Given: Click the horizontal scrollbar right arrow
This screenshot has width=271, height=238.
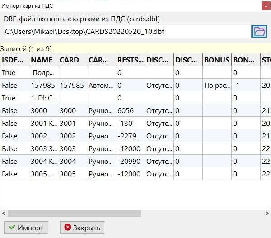Looking at the screenshot, I should tap(267, 213).
